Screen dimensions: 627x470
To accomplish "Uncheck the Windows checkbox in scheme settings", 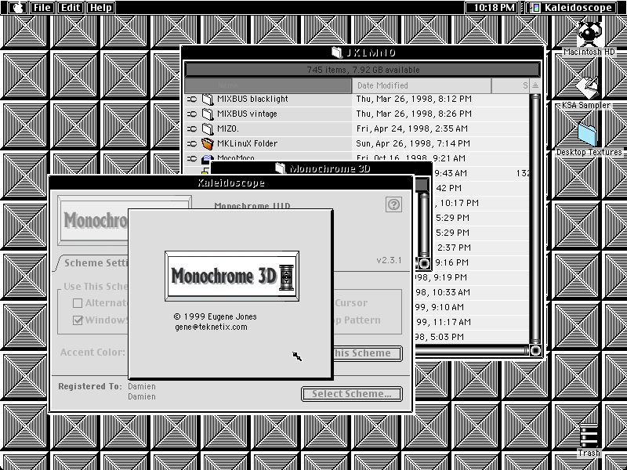I will [x=78, y=320].
